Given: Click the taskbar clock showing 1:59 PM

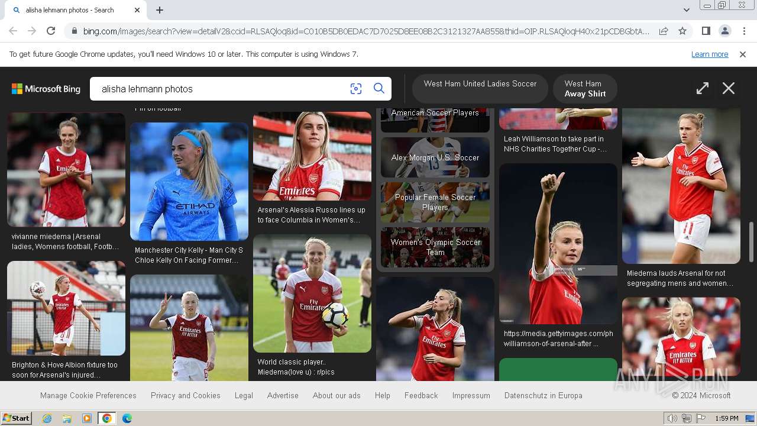Looking at the screenshot, I should coord(727,418).
